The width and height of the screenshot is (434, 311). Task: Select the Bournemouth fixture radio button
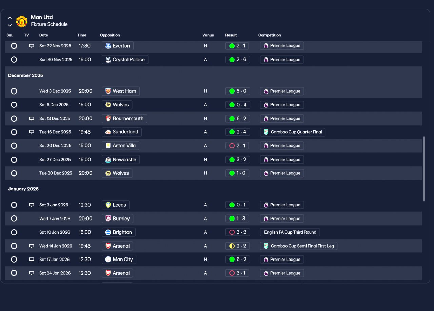14,119
